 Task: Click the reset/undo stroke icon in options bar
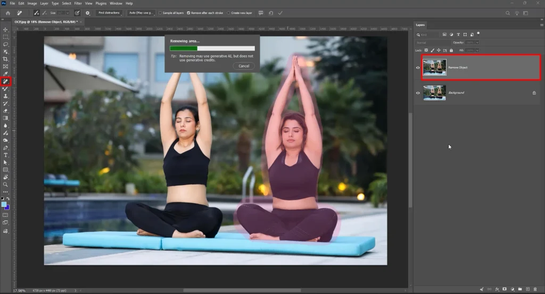[x=271, y=13]
